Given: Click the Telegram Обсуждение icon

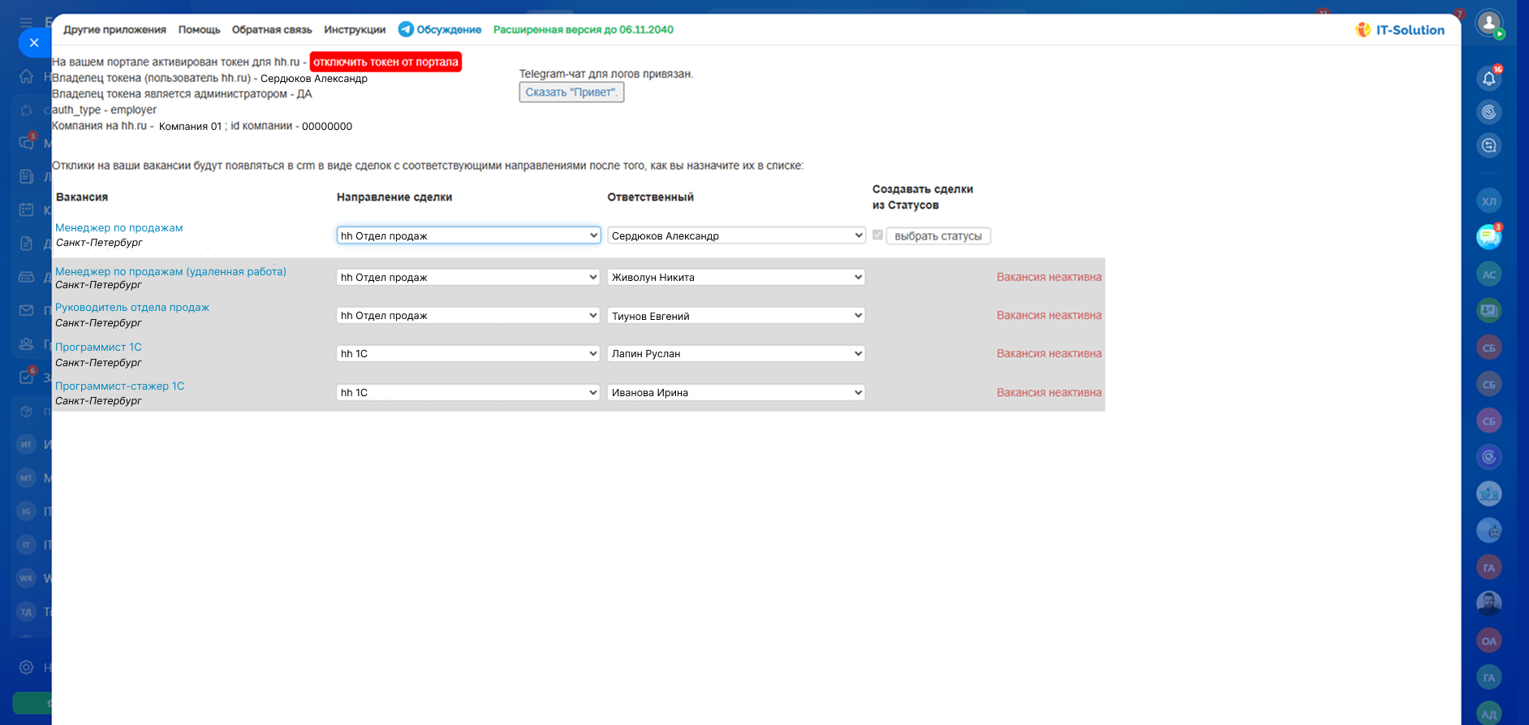Looking at the screenshot, I should 406,29.
